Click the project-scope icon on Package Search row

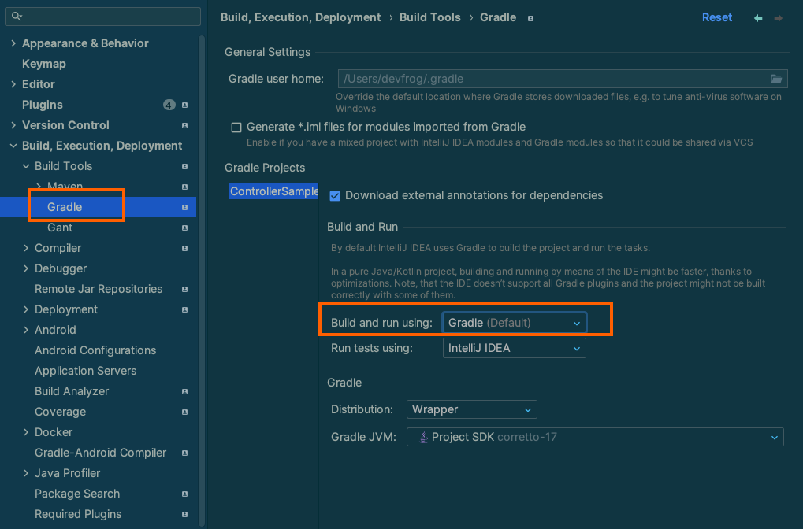click(x=185, y=494)
